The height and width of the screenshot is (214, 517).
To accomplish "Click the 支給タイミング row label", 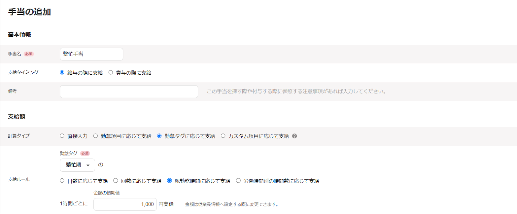I will pos(23,72).
